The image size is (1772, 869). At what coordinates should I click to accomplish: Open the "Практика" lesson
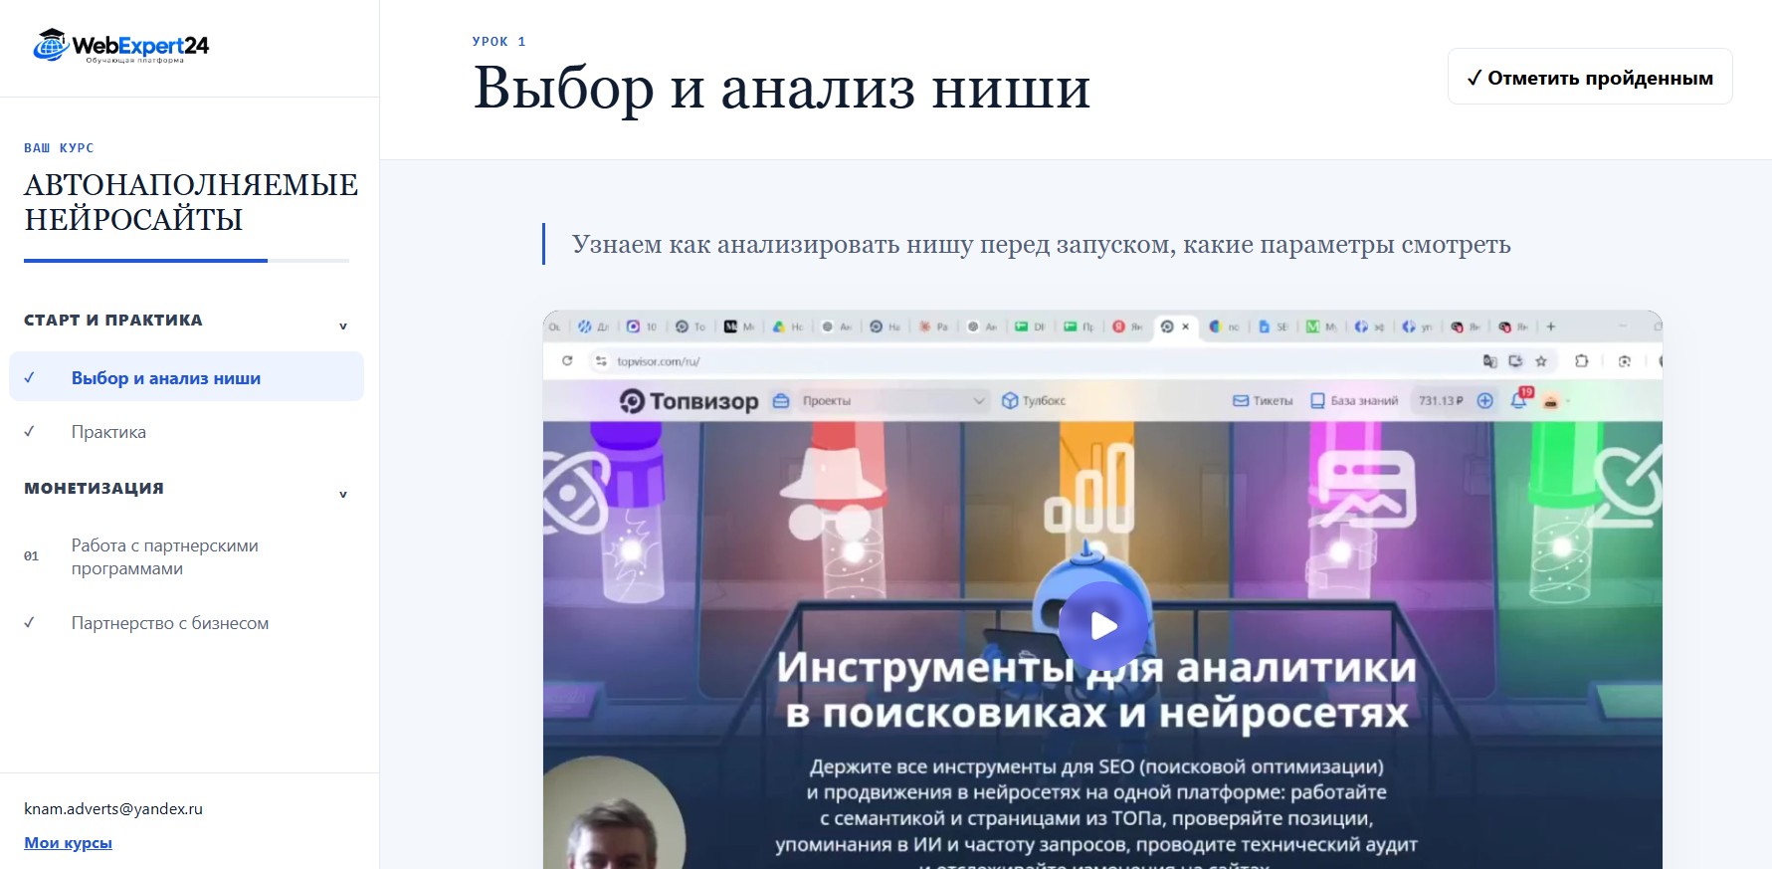point(108,432)
